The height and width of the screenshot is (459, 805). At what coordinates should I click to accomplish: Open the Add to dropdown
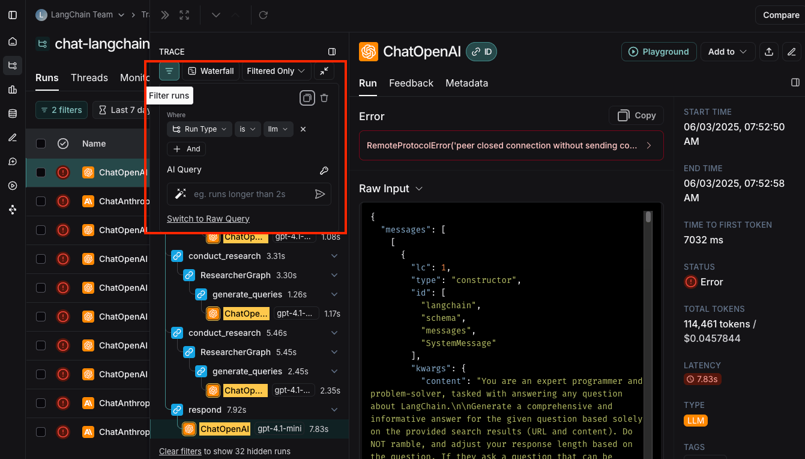point(728,52)
